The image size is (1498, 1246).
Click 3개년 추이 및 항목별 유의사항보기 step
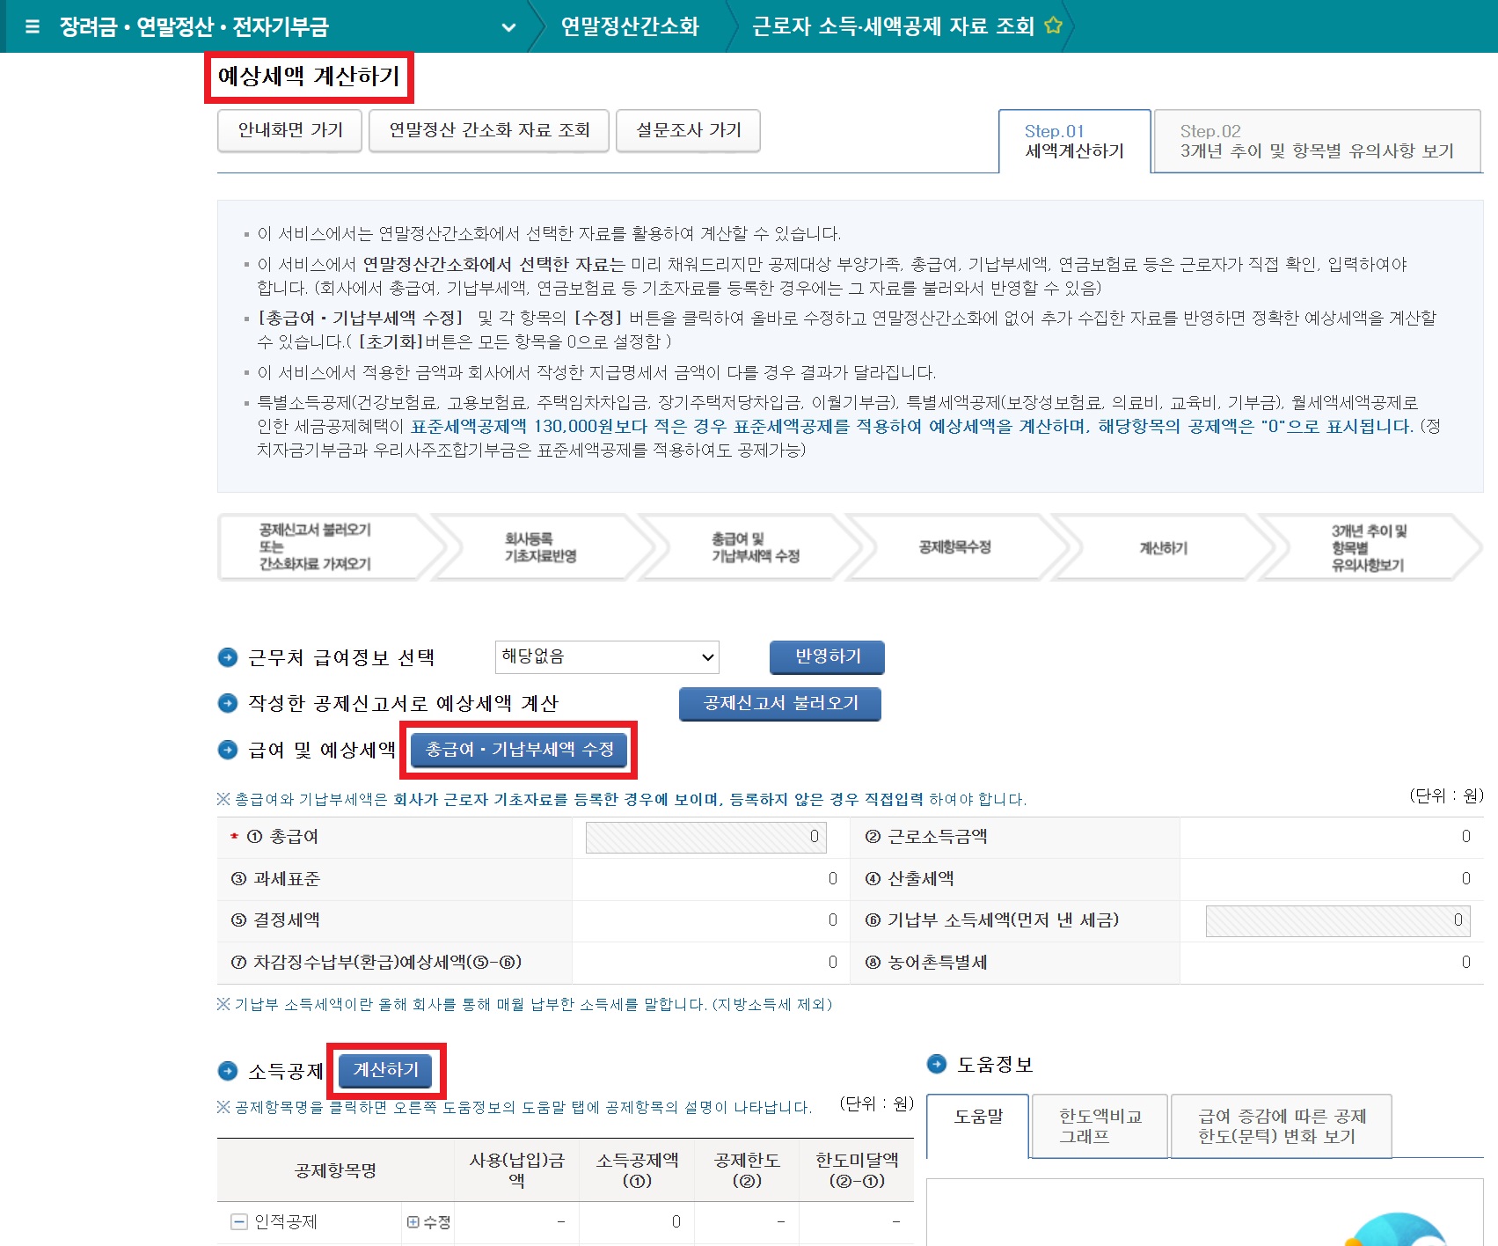[1369, 547]
